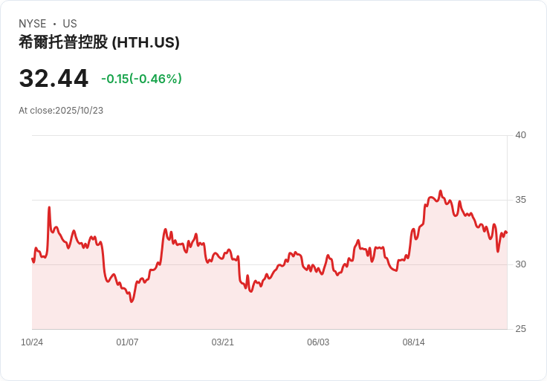Click the leftmost start of the price line
547x381 pixels.
point(32,258)
